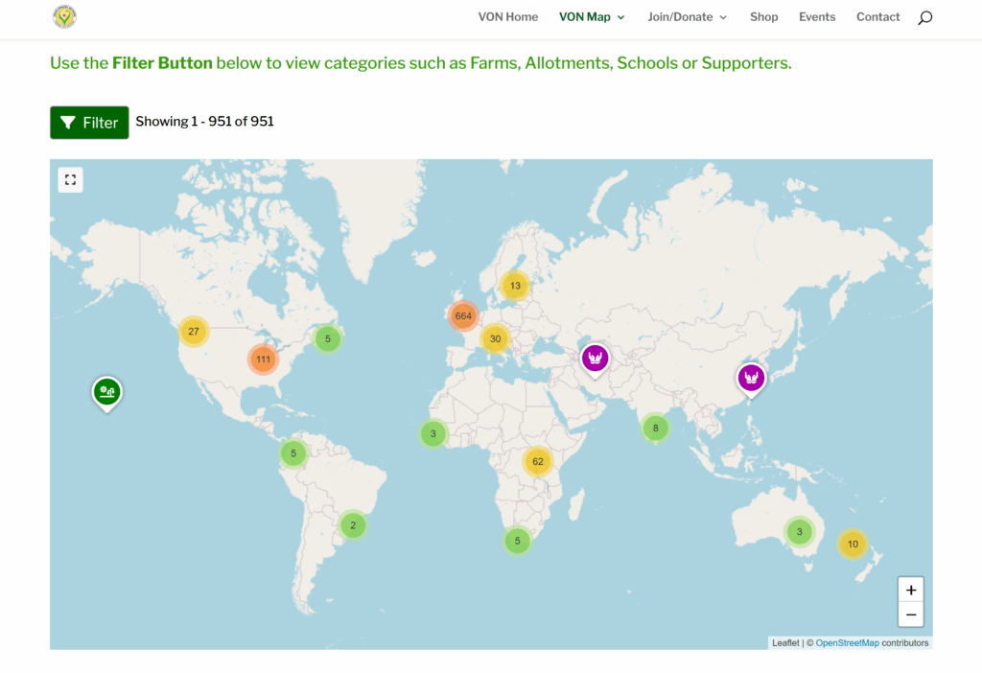
Task: Zoom out on the map
Action: (x=910, y=615)
